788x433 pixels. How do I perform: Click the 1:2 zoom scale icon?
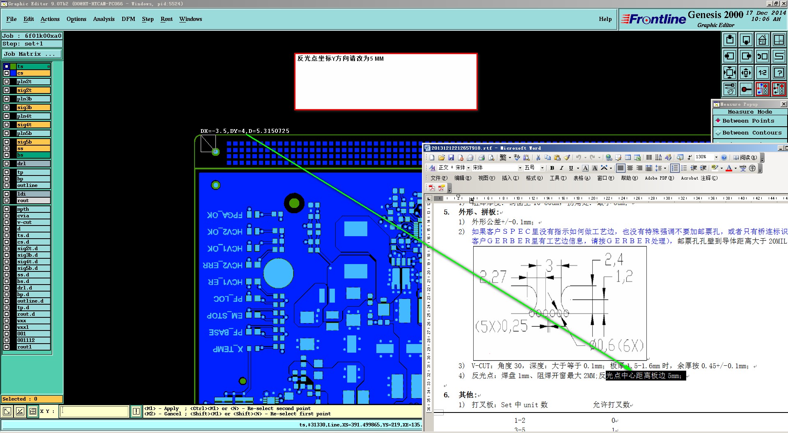[763, 73]
